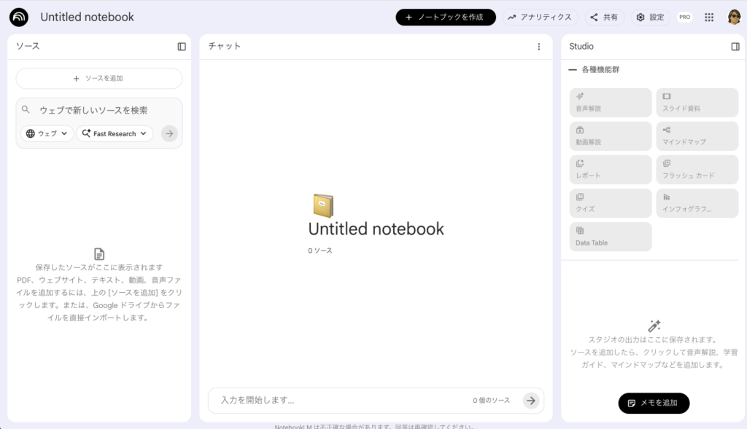Open the user profile avatar

(733, 17)
